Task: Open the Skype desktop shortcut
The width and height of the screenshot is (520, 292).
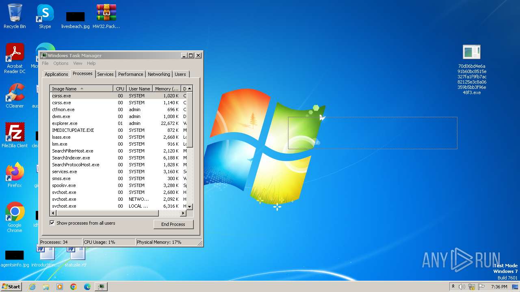Action: coord(45,16)
